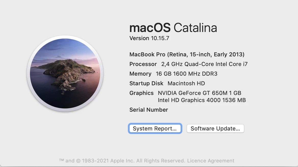Select the Intel HD Graphics 4000 line
The image size is (298, 167).
point(202,100)
